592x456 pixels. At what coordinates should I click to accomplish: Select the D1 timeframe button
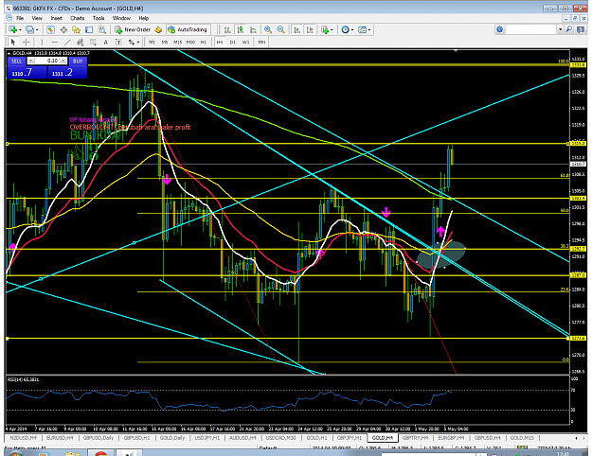[x=233, y=43]
